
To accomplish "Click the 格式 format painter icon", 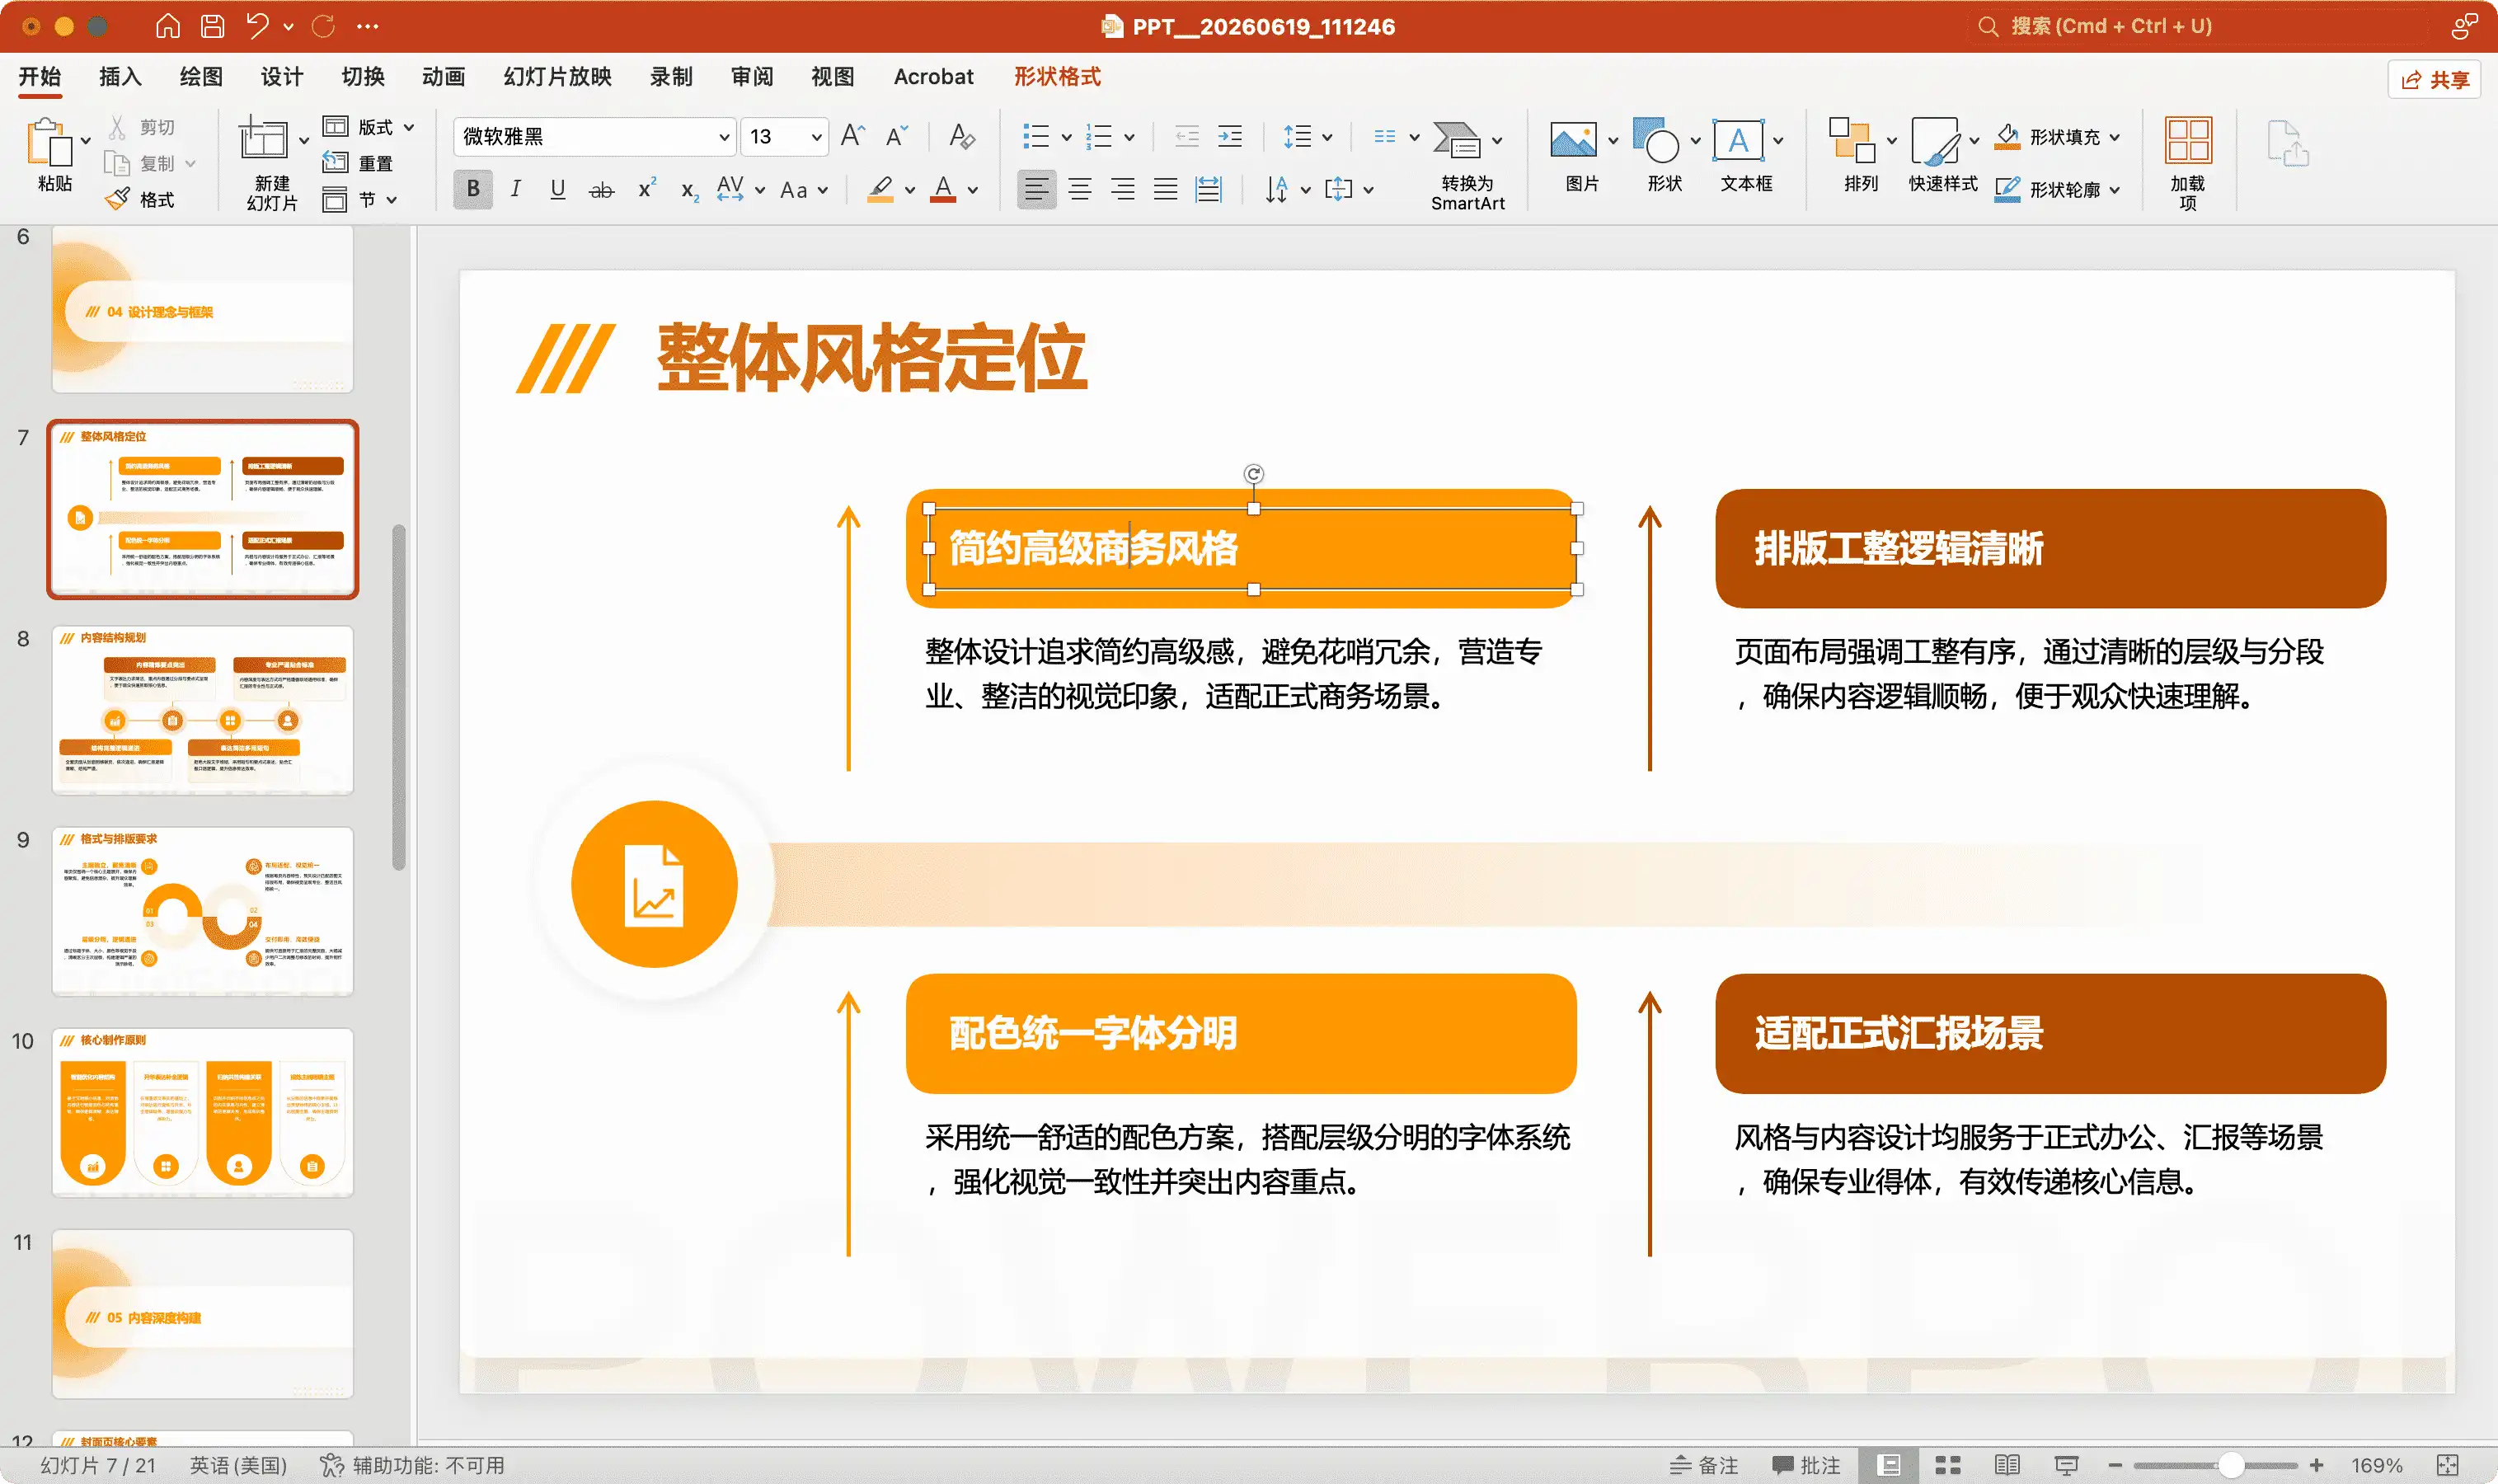I will 118,198.
